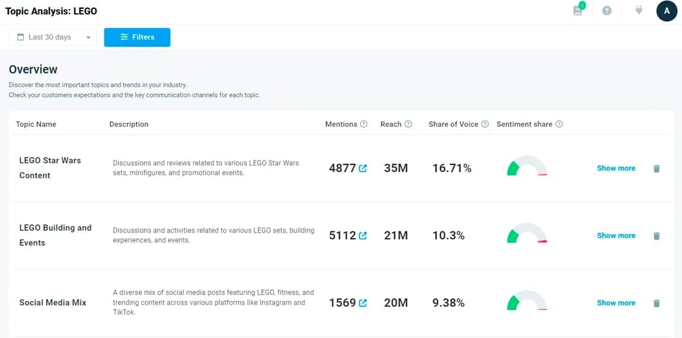This screenshot has width=682, height=338.
Task: Click the 20M reach value
Action: [396, 303]
